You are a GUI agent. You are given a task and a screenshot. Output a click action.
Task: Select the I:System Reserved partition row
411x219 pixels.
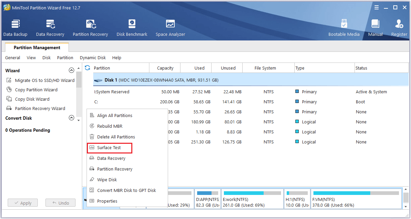251,92
